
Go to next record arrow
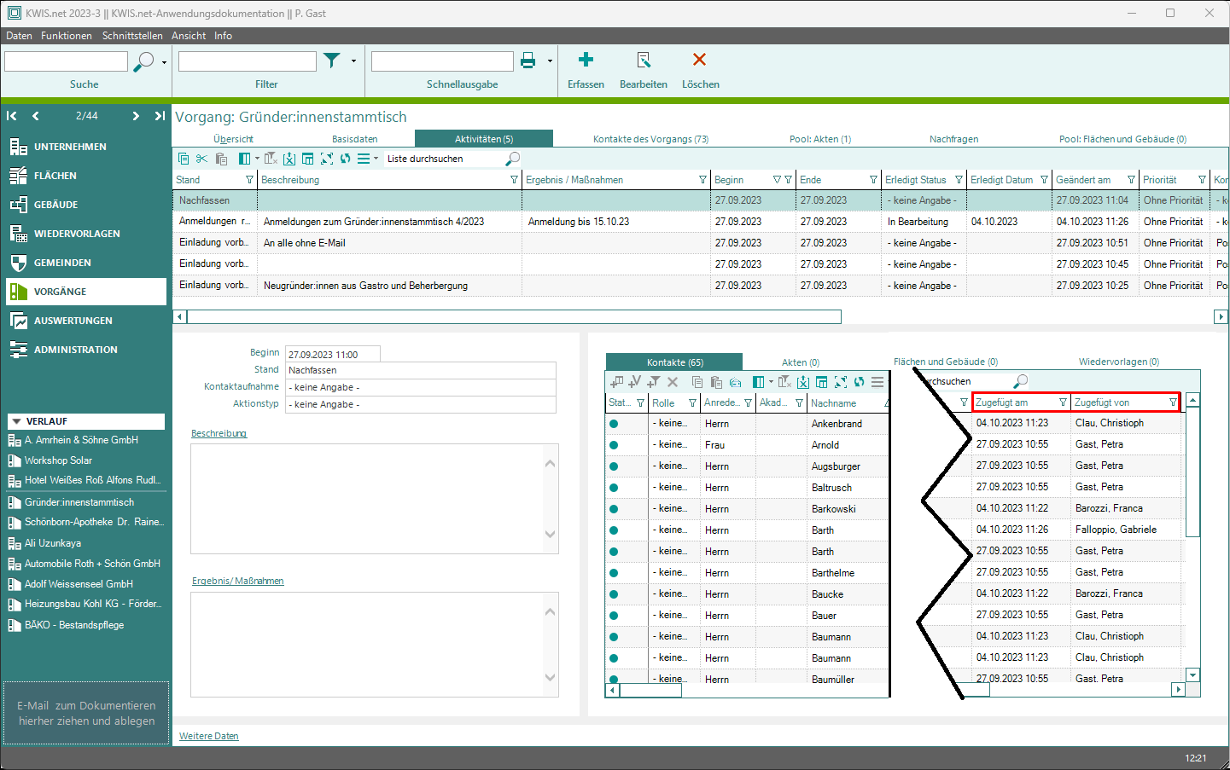(x=136, y=116)
